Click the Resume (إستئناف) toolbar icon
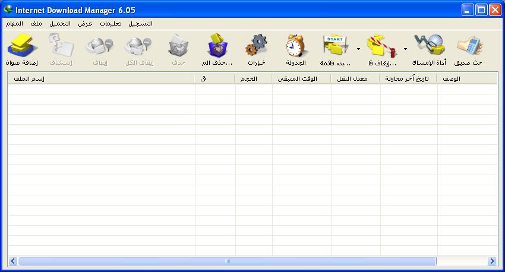 coord(61,45)
